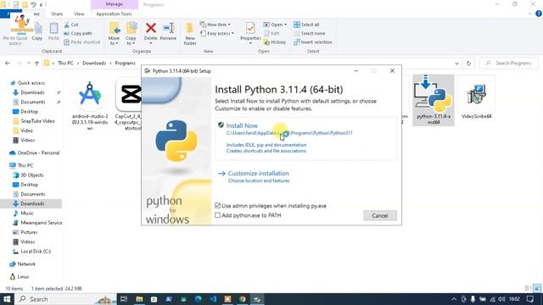Click Cut in Clipboard group
Screen dimensions: 543x305
pyautogui.click(x=71, y=25)
